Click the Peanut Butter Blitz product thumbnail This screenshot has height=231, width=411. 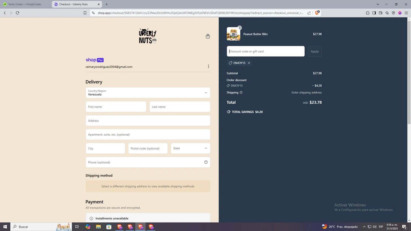tap(233, 34)
